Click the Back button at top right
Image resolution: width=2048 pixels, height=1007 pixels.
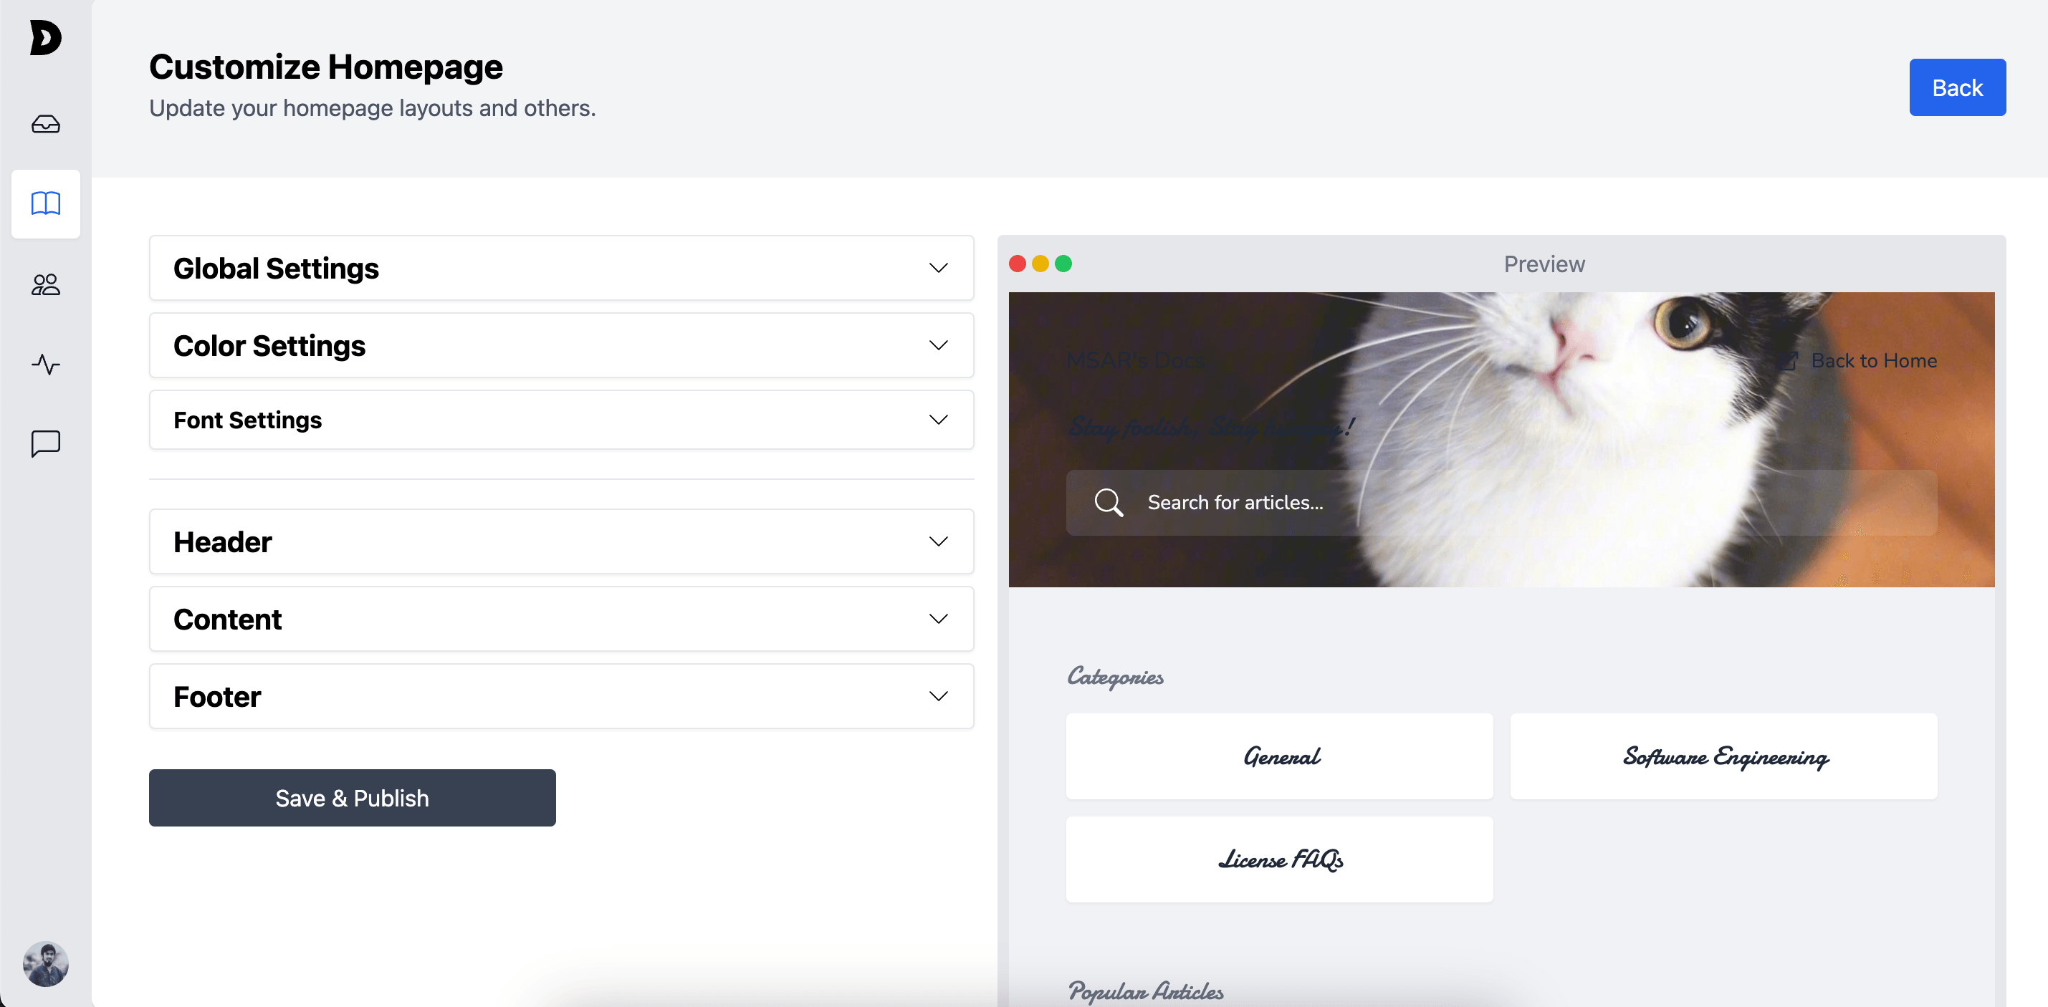point(1958,86)
